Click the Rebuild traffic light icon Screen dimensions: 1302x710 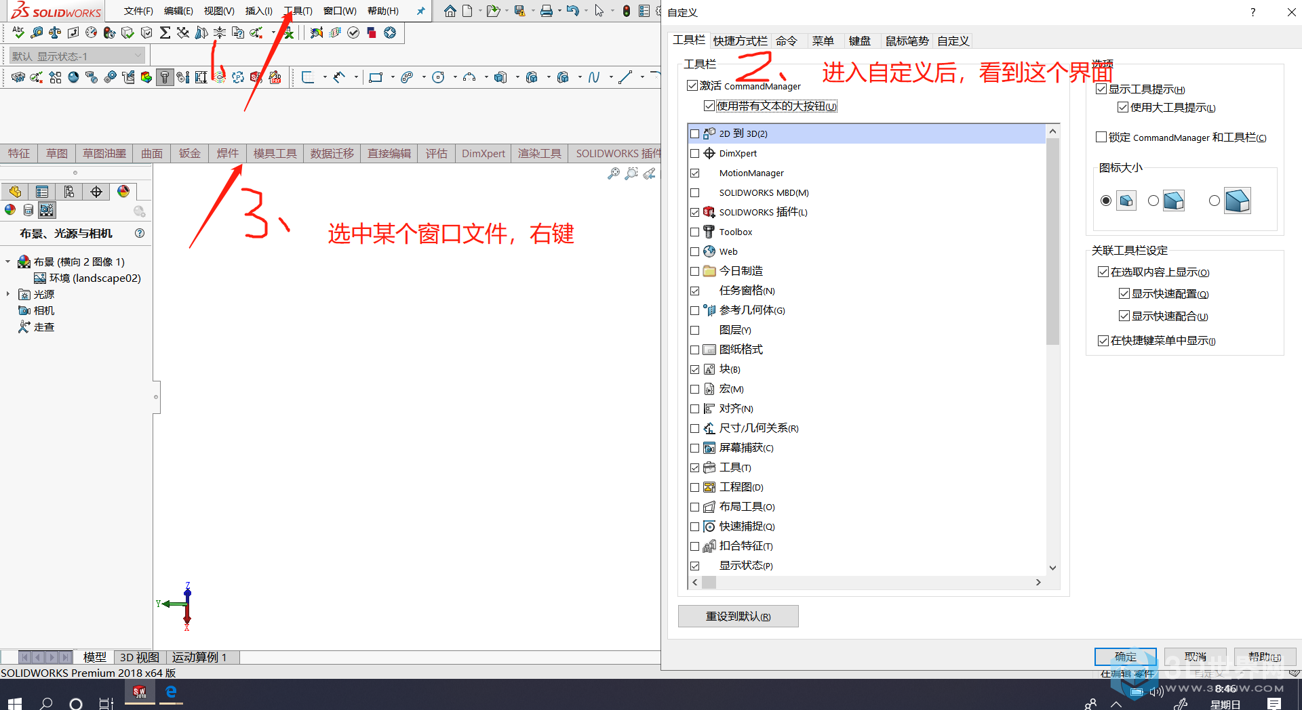click(627, 11)
